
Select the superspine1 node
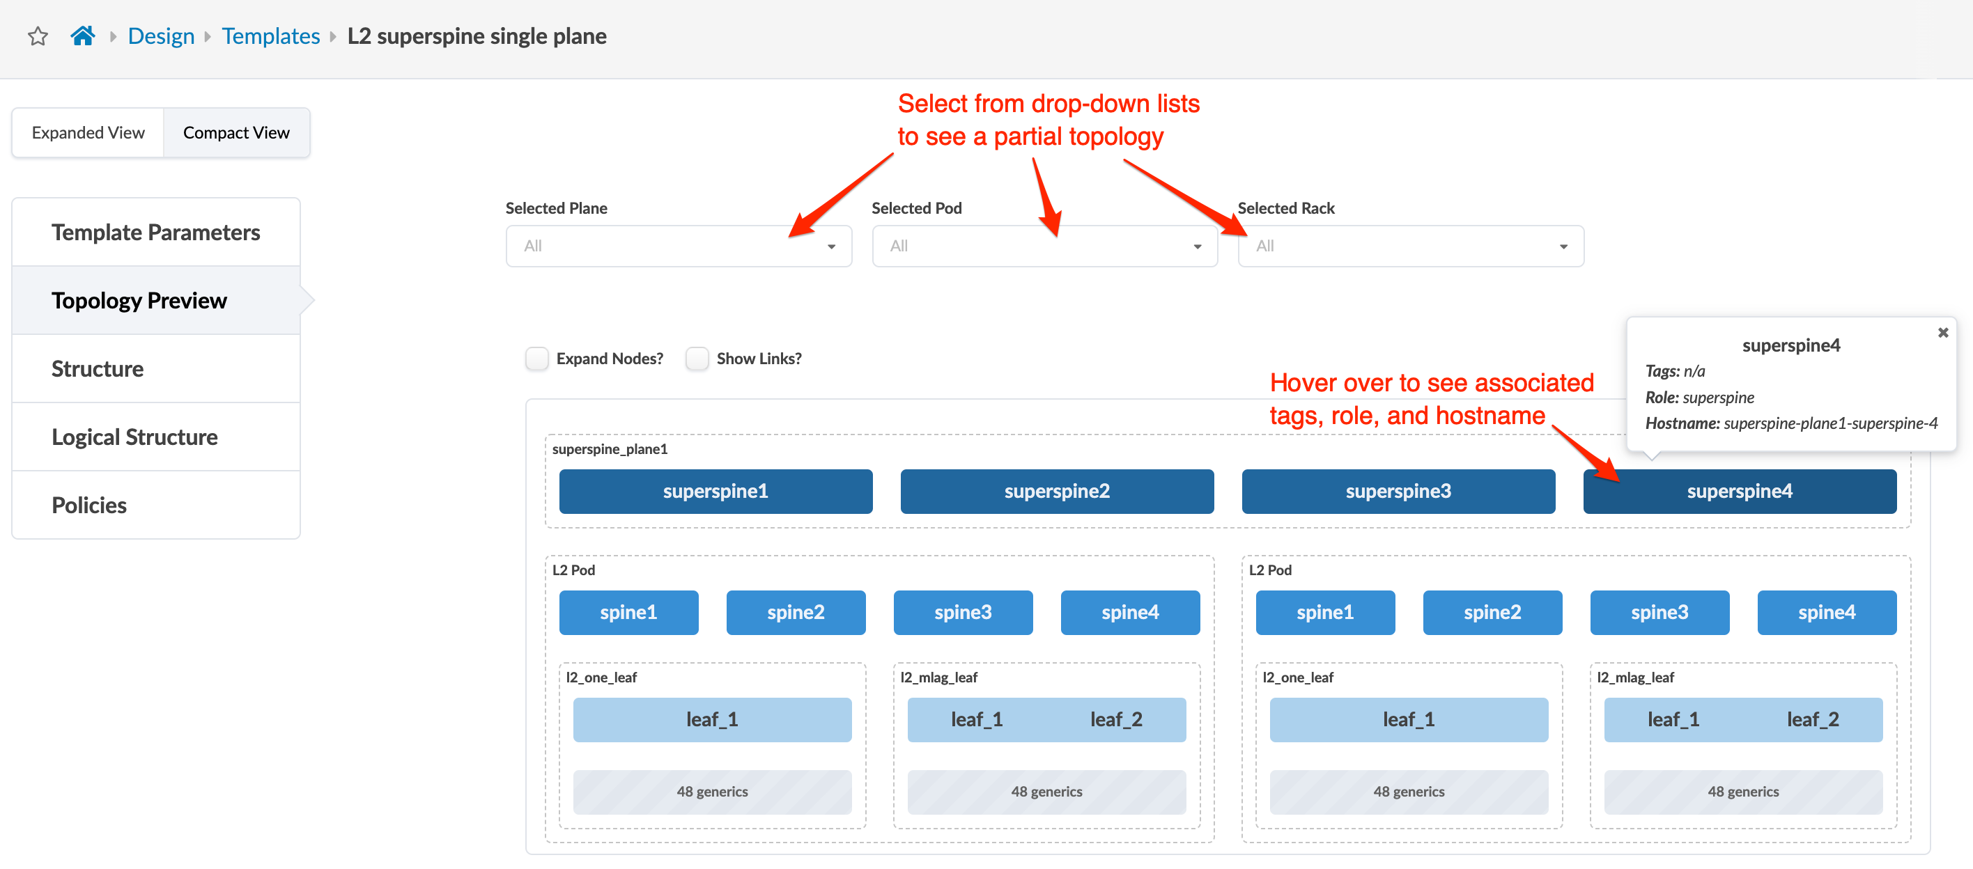[x=715, y=491]
